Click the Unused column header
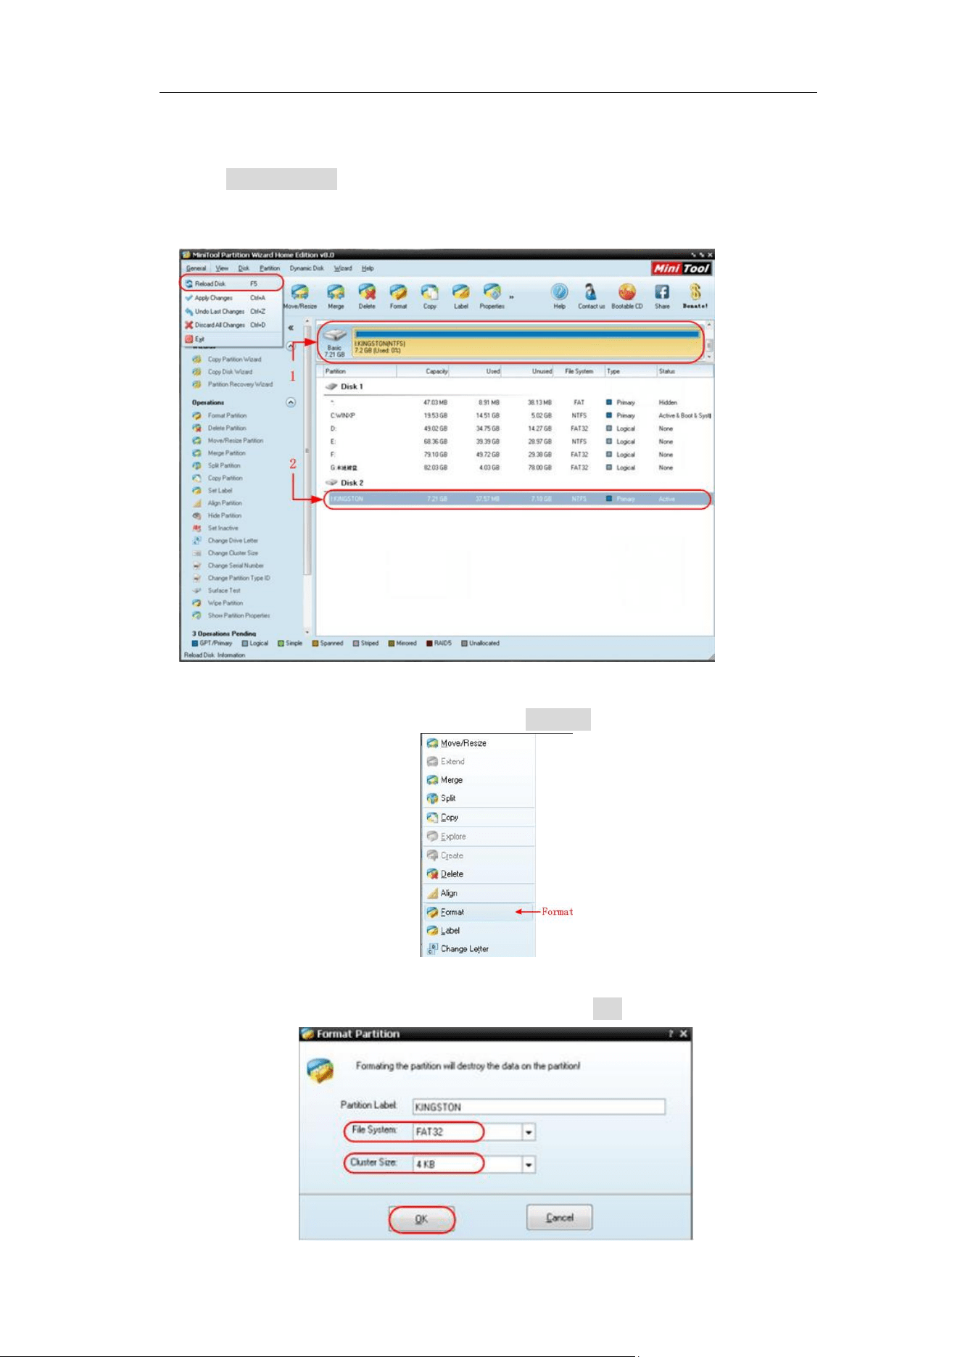Screen dimensions: 960x1357 click(x=528, y=371)
